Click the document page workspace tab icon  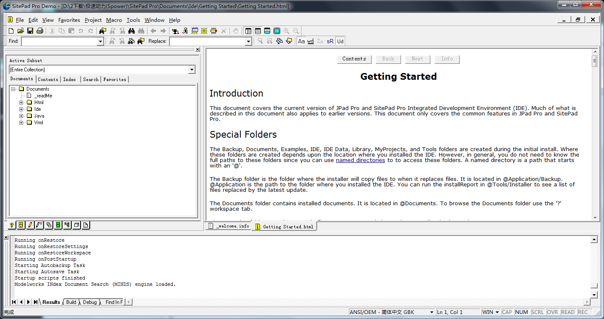point(86,225)
